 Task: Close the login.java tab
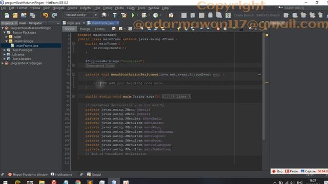[84, 23]
